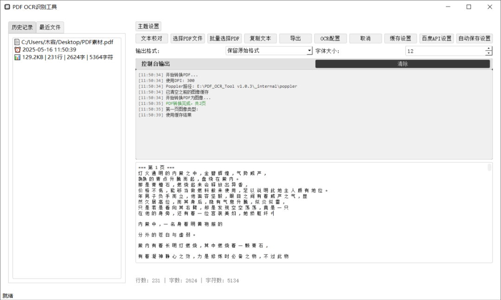Close the PDF OCR识别工具 window
The image size is (501, 300).
pos(490,7)
